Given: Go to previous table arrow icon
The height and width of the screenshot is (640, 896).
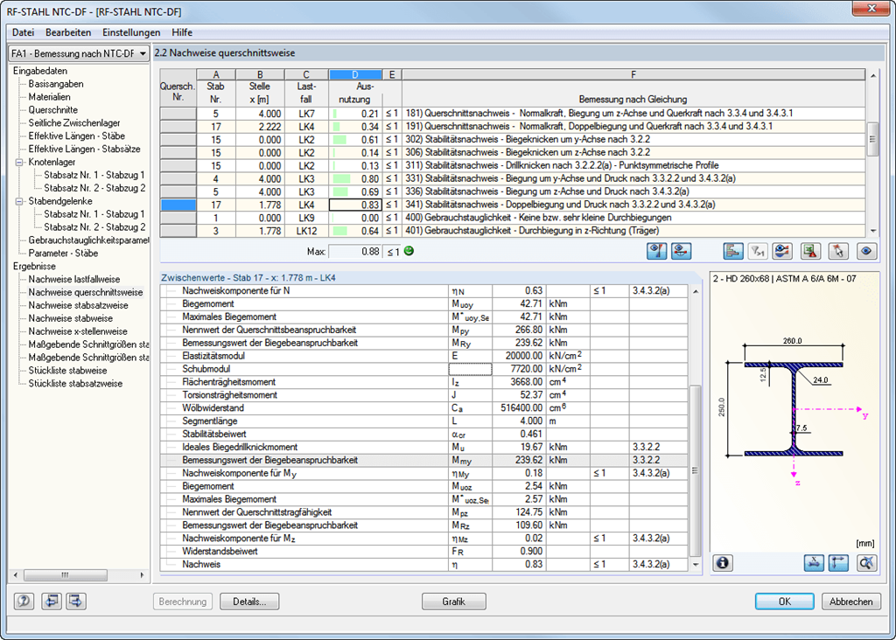Looking at the screenshot, I should 52,602.
